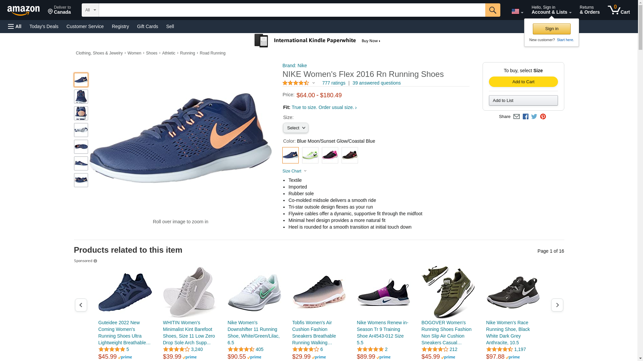Go to Amazon home via logo
This screenshot has height=361, width=643.
23,10
